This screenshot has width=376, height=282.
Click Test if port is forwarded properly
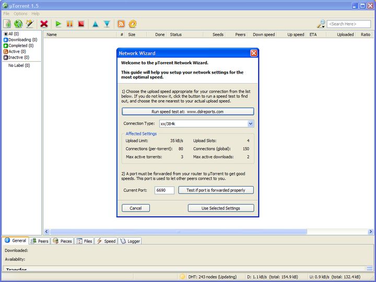coord(216,190)
